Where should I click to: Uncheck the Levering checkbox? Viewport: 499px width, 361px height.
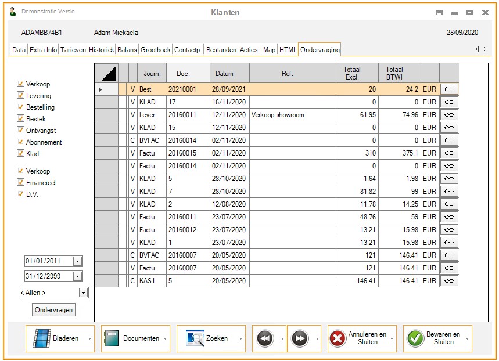(21, 96)
